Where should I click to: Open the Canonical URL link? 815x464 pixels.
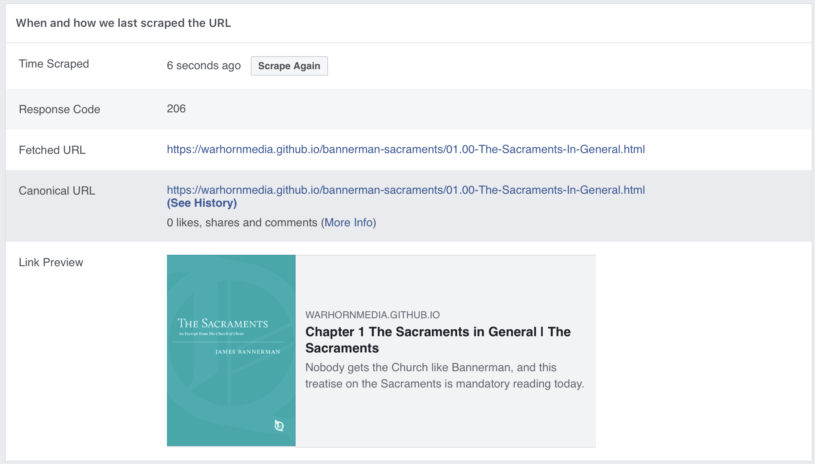[405, 190]
